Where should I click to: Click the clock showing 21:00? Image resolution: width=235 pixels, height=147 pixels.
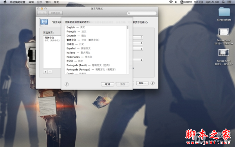coord(212,2)
